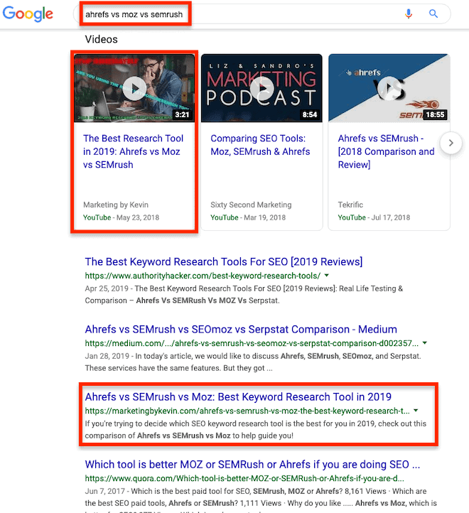The width and height of the screenshot is (469, 513).
Task: Click the medium.com green URL text
Action: click(x=252, y=343)
